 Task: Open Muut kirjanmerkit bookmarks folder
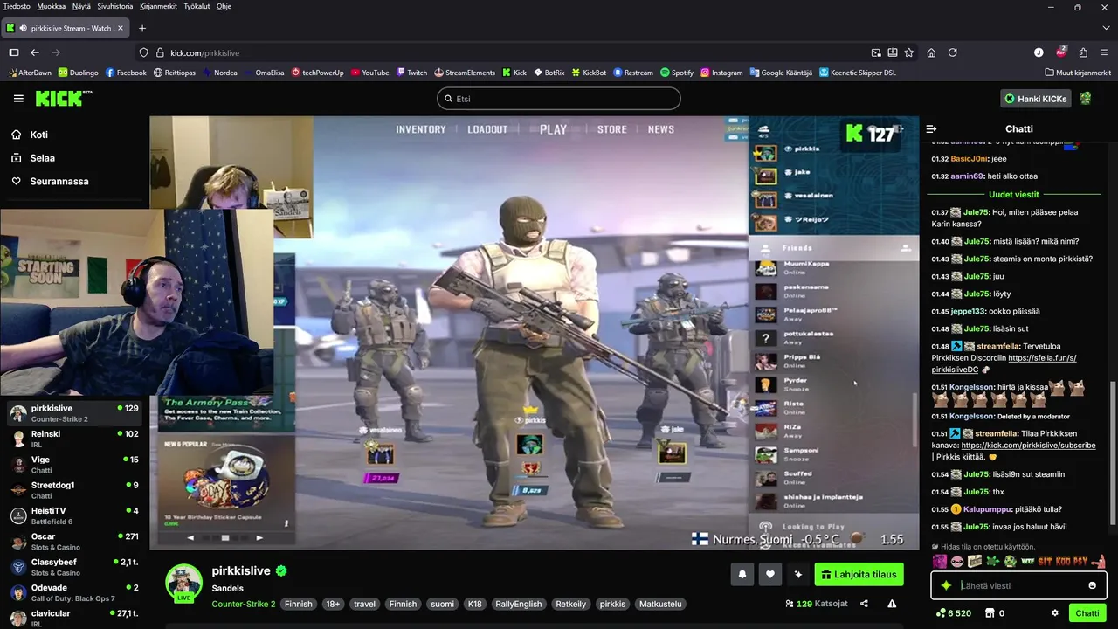pyautogui.click(x=1076, y=73)
